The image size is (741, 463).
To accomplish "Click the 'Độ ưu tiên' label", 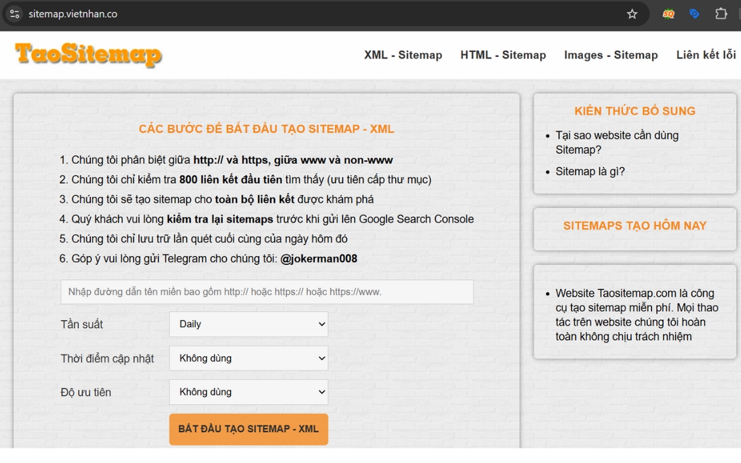I will (86, 392).
